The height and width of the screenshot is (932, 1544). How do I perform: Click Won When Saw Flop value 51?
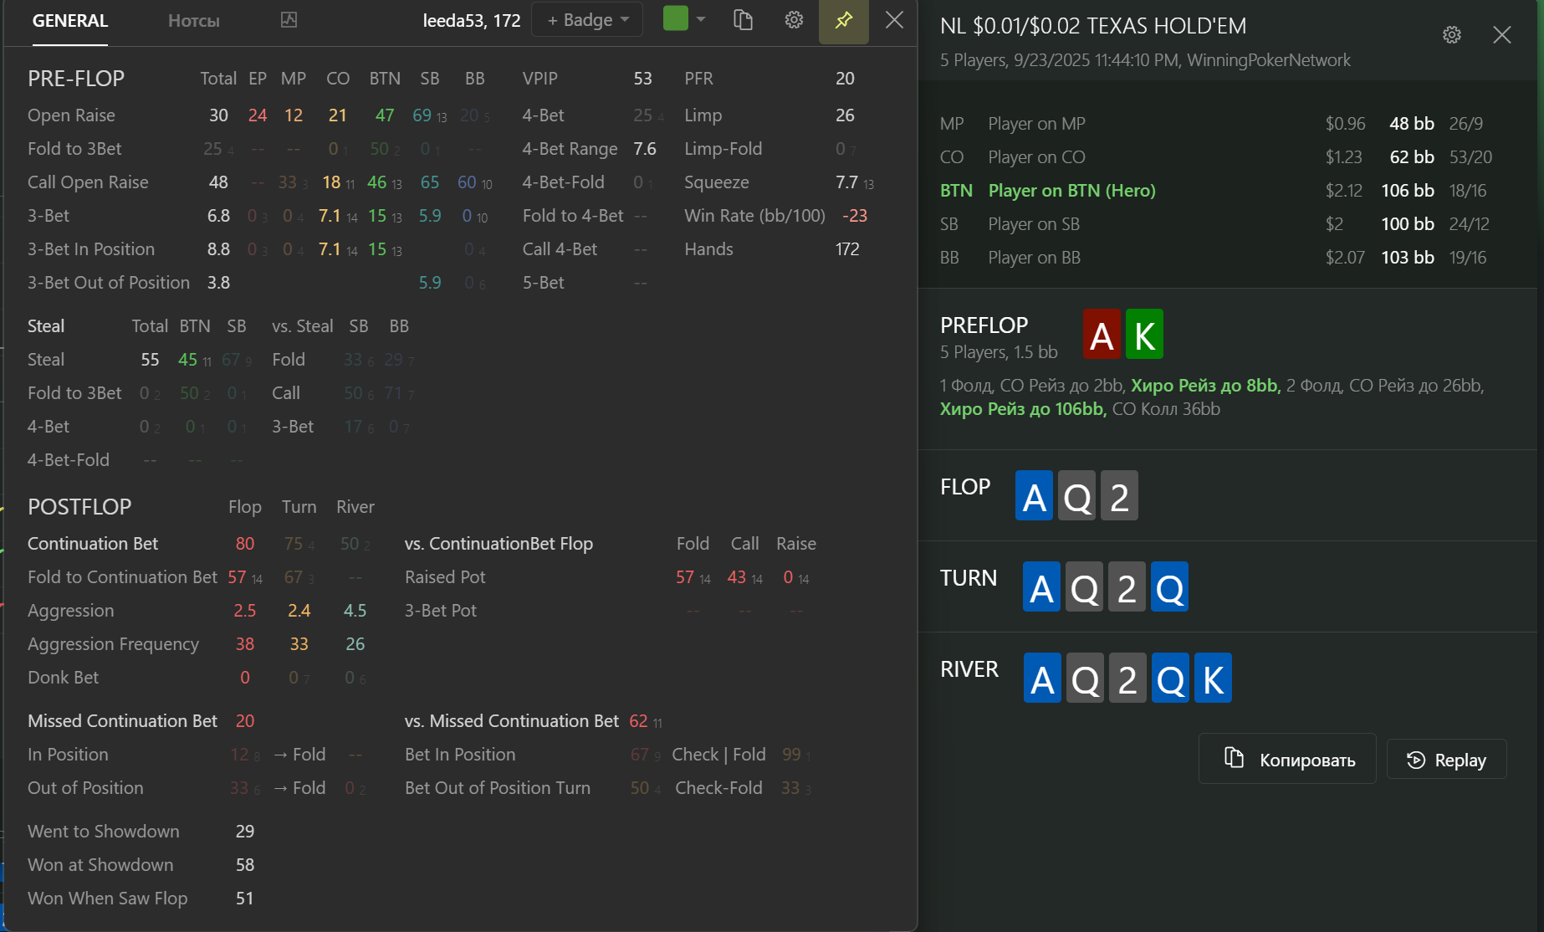click(244, 899)
